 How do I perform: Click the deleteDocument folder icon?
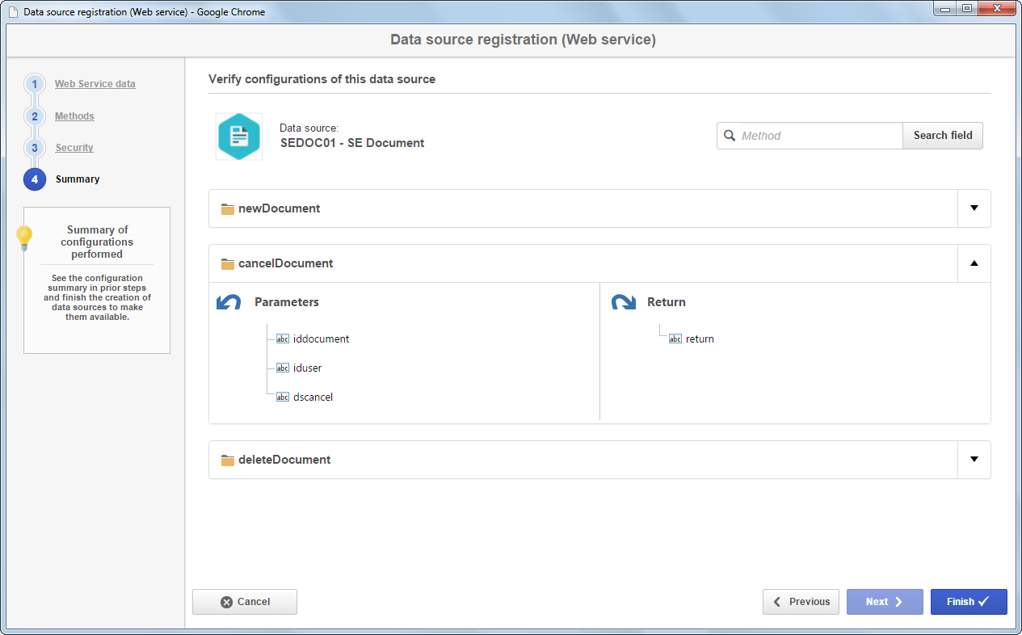pyautogui.click(x=228, y=460)
